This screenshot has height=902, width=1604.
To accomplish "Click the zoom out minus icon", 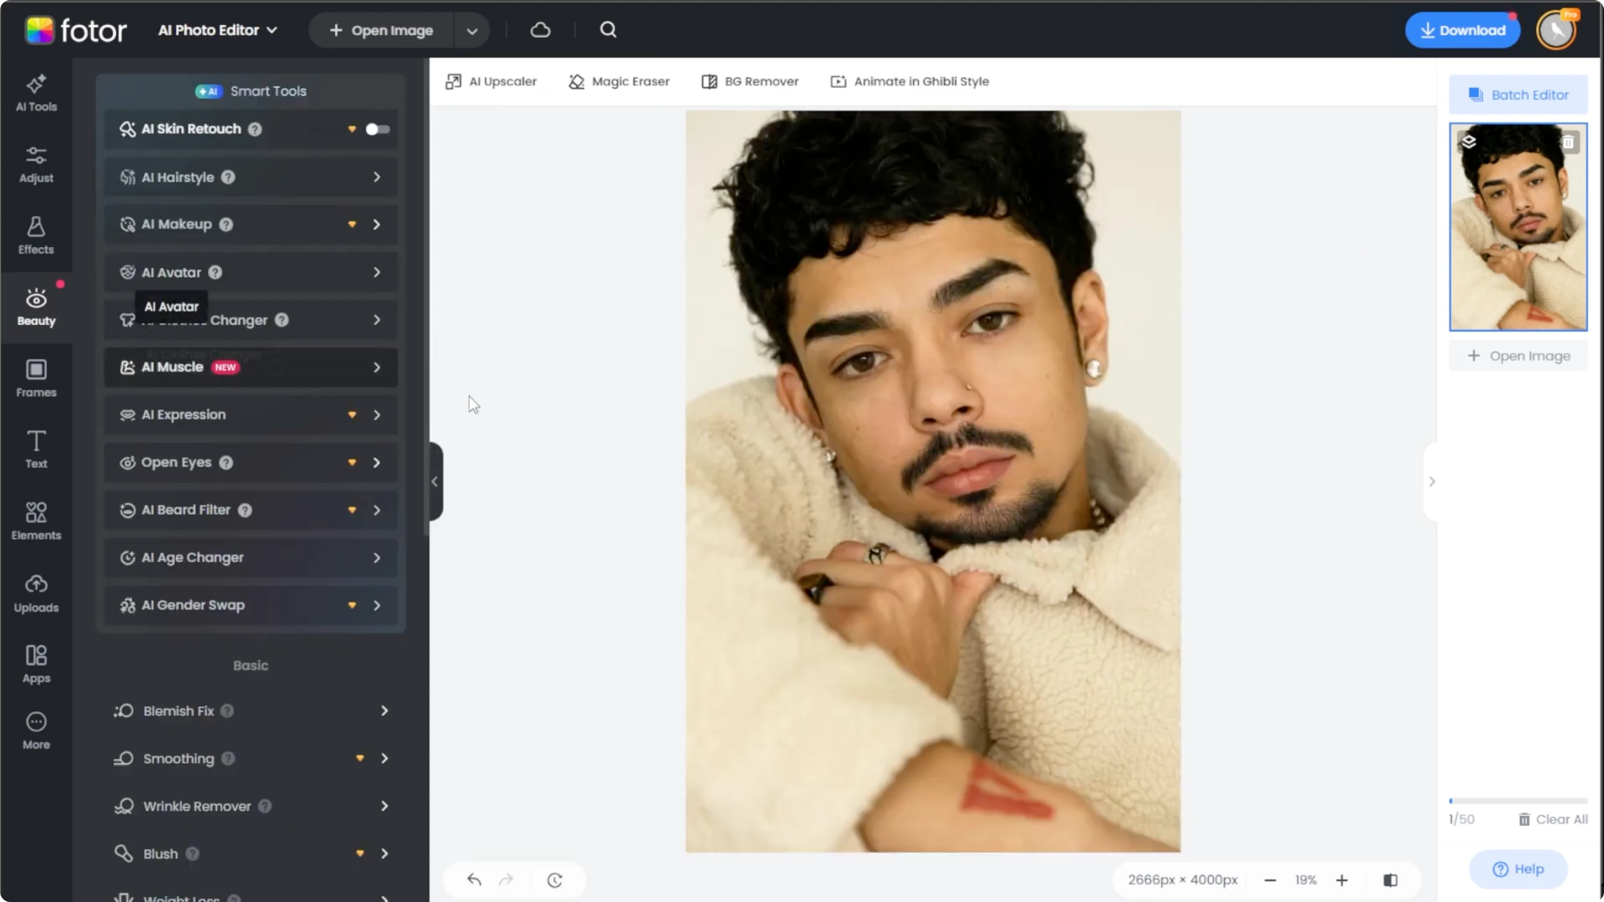I will click(x=1270, y=880).
